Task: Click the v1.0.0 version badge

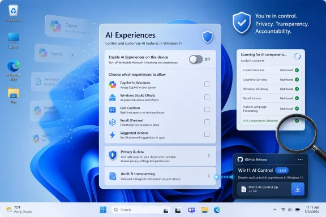Action: pos(282,171)
